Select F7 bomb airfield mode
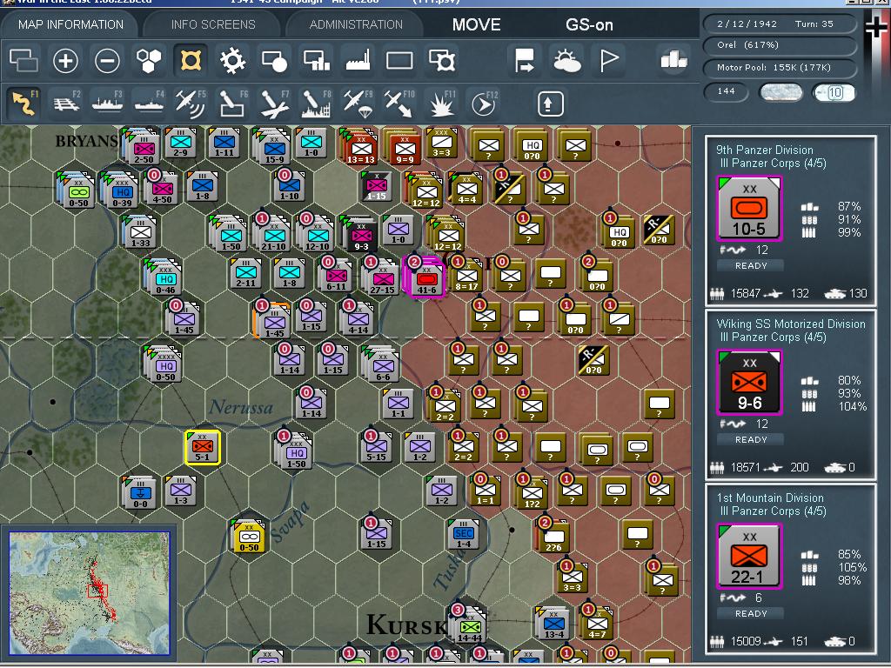The image size is (891, 668). (274, 103)
